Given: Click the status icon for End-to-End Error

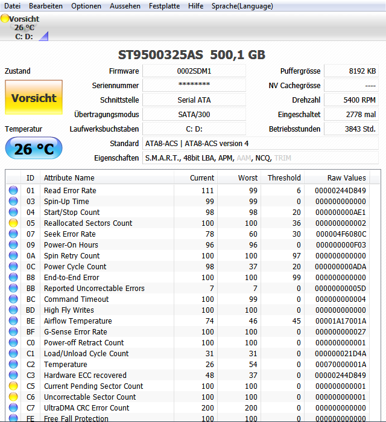Looking at the screenshot, I should [x=13, y=277].
